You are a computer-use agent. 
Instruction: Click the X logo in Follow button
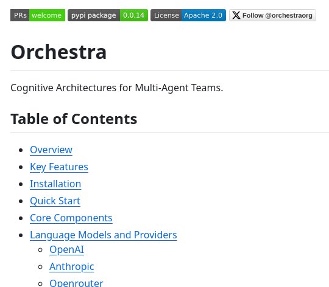click(x=236, y=15)
